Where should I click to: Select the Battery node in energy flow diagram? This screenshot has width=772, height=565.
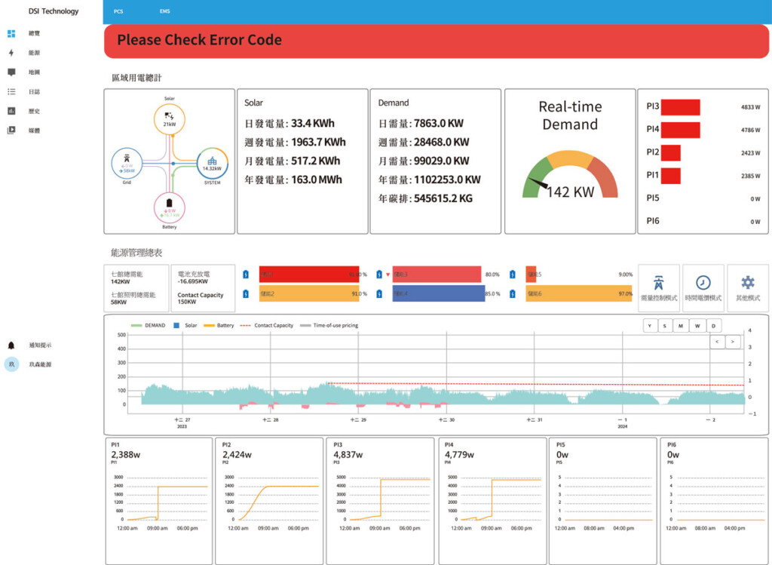pos(170,207)
